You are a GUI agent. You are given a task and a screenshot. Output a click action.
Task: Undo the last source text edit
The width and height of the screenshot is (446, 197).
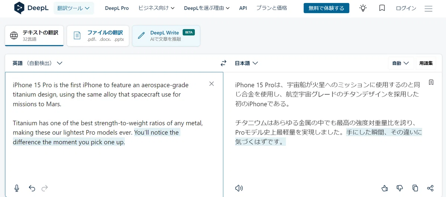(32, 188)
